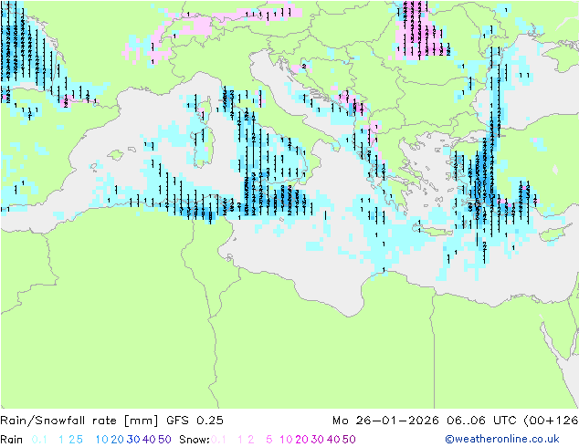Select the snow legend value 1

240,440
